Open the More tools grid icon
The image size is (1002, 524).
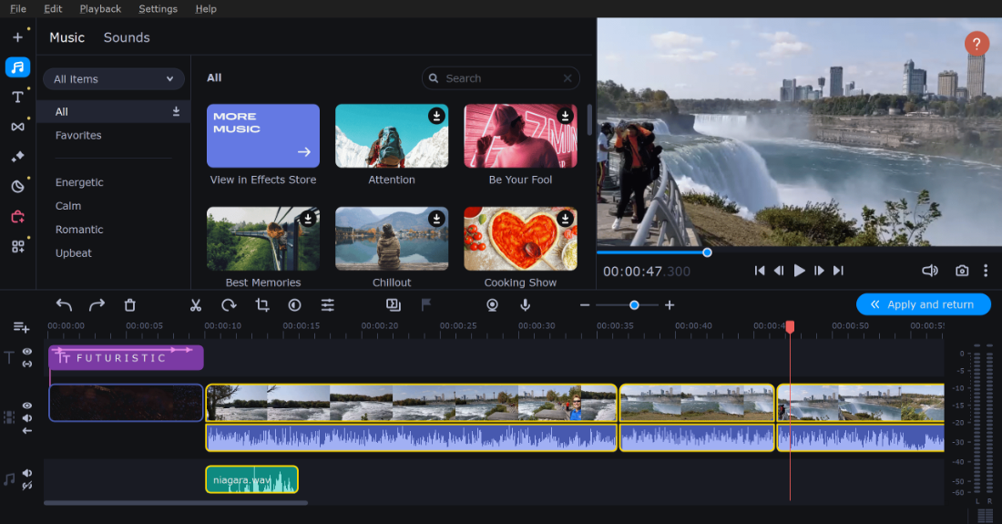coord(18,247)
